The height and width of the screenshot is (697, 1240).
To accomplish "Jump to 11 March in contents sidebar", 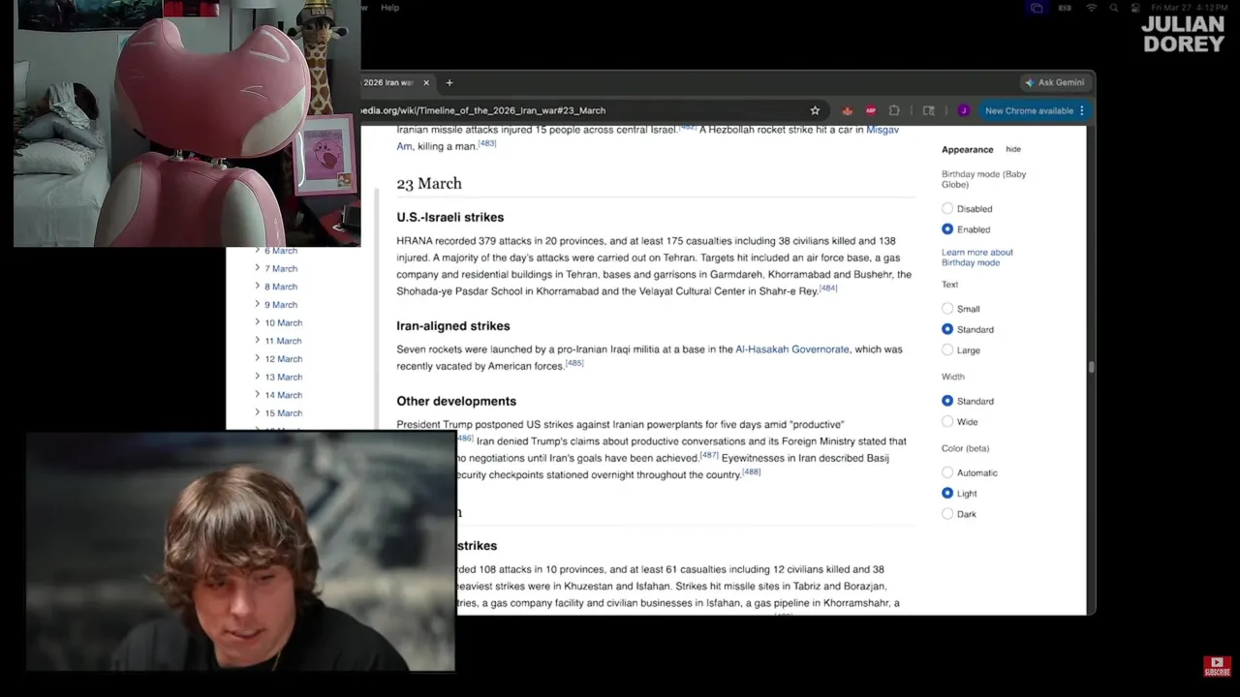I will pos(284,341).
